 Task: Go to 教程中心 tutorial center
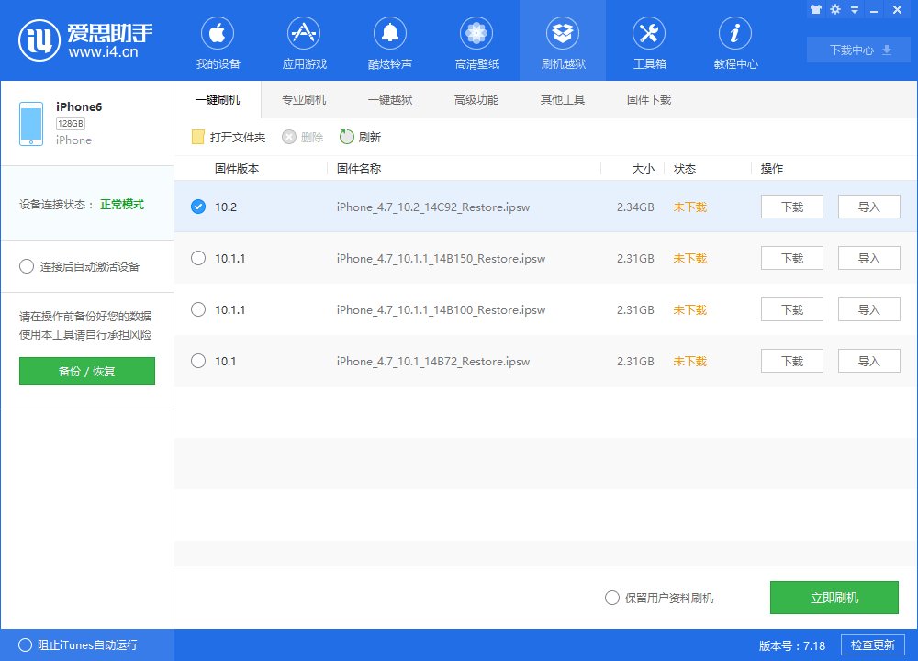(734, 40)
